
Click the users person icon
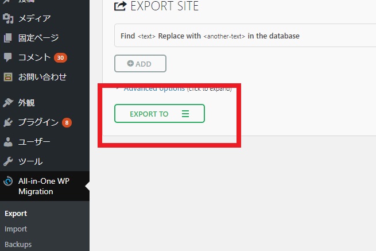click(8, 142)
